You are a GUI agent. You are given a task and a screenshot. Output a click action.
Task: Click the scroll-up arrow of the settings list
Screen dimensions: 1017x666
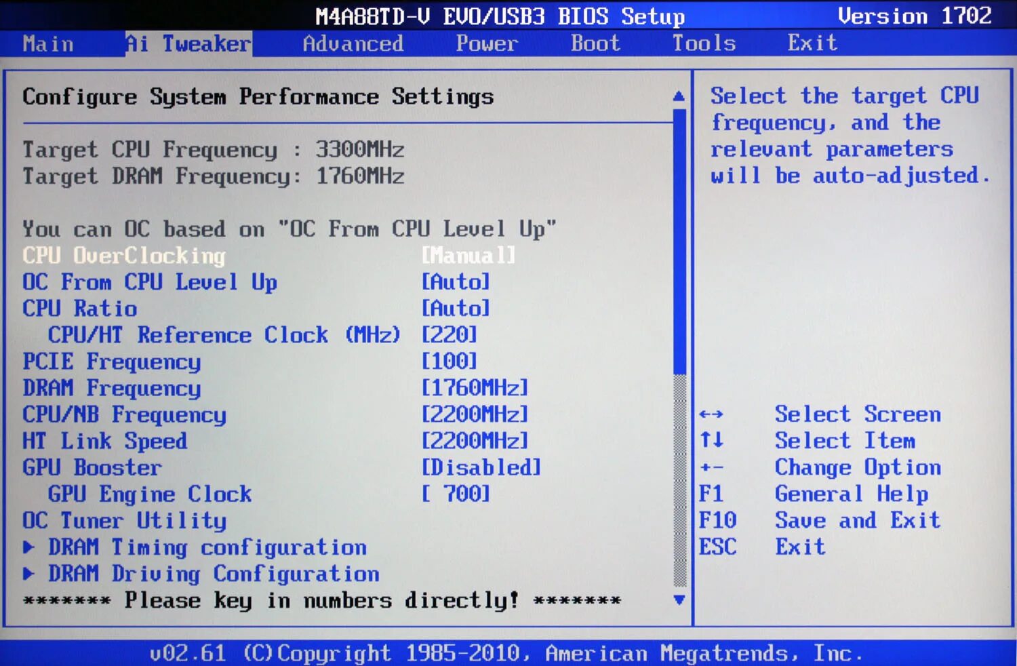[679, 96]
